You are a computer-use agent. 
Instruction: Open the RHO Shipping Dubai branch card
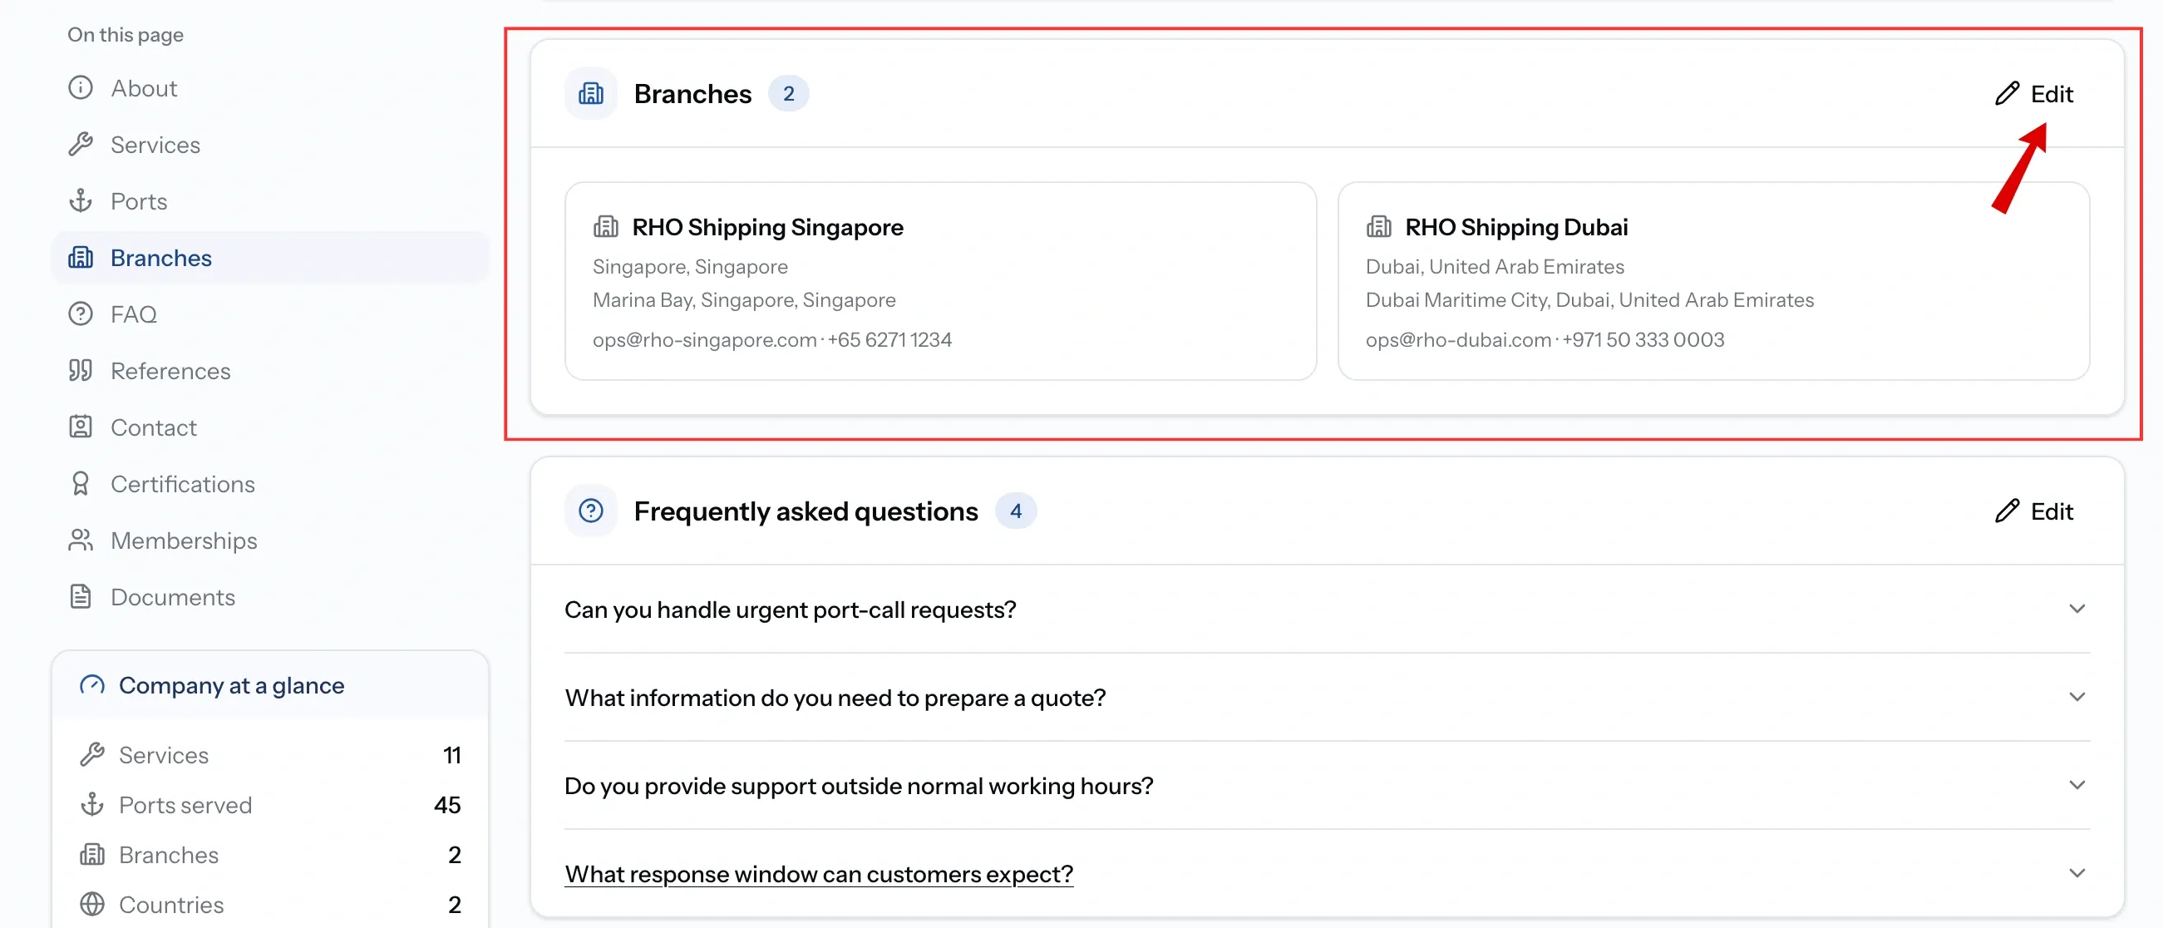pos(1713,281)
